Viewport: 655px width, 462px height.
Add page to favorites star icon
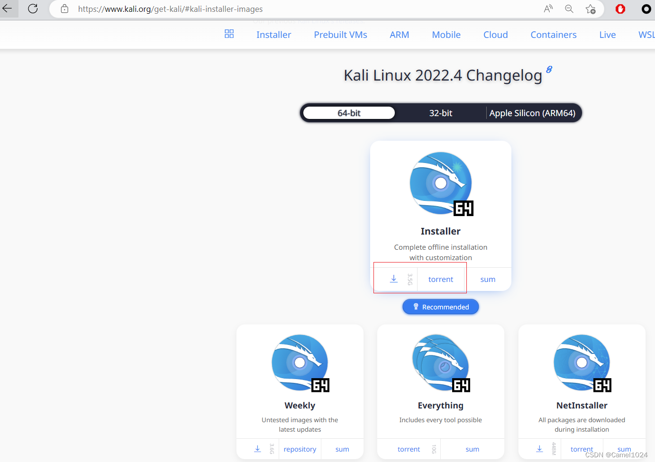591,9
